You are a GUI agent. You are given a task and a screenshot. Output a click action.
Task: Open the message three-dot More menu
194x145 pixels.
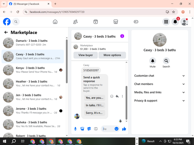(122, 96)
